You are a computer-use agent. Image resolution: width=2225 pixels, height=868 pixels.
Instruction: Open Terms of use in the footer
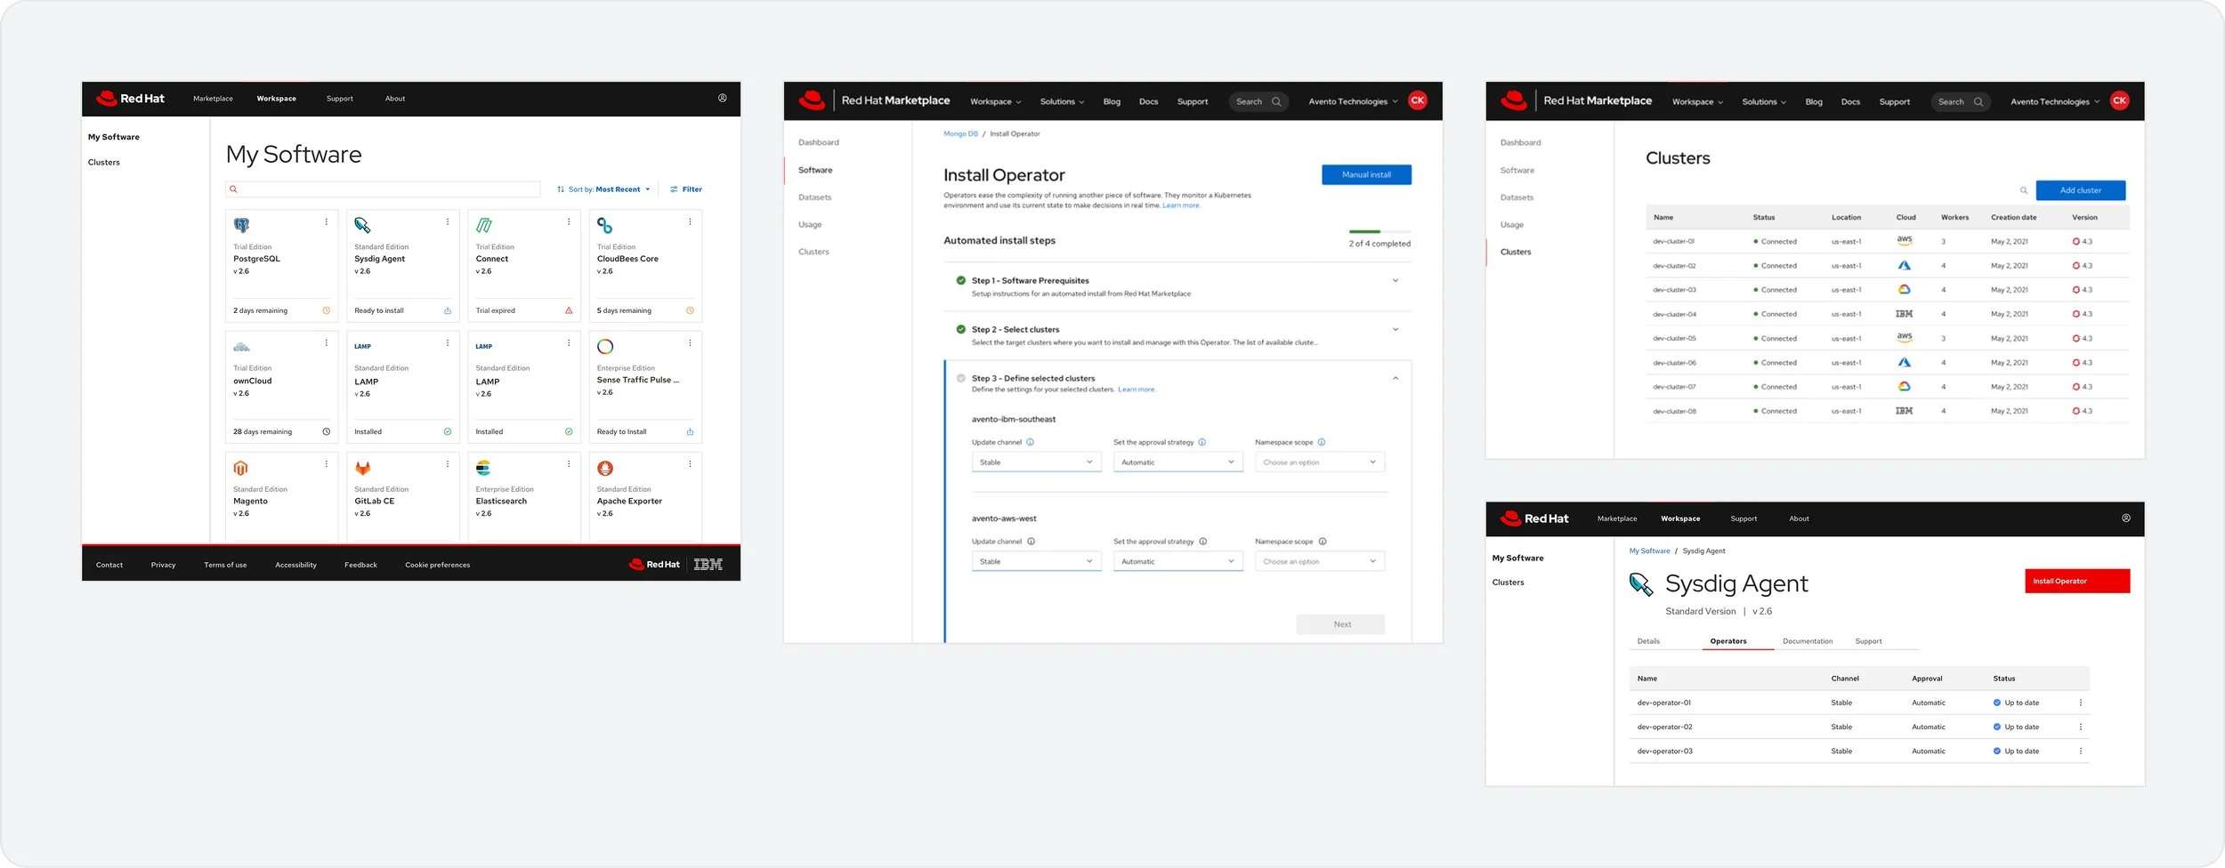click(x=225, y=565)
